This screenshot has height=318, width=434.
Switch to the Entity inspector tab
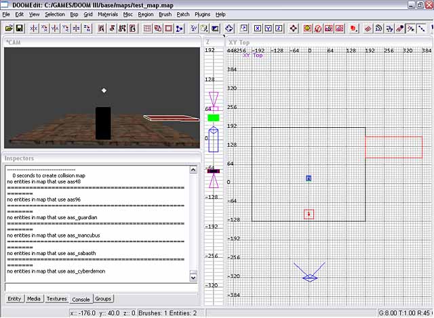pos(14,298)
